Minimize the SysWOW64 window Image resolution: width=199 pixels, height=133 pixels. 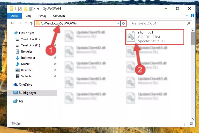166,9
